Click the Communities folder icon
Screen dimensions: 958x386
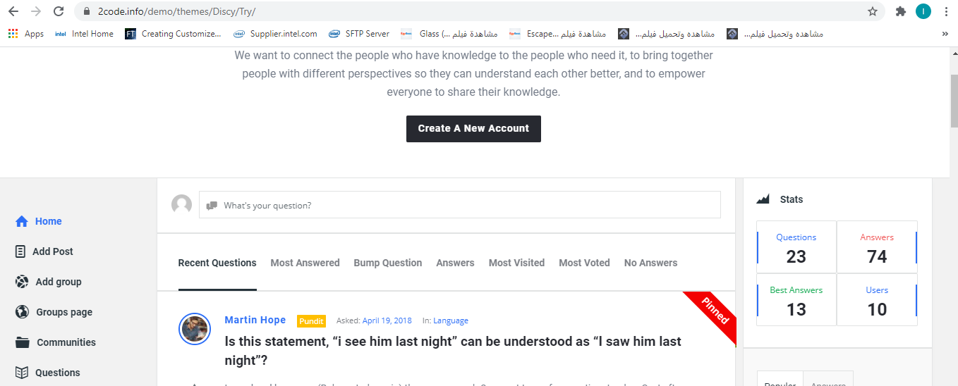click(x=23, y=342)
